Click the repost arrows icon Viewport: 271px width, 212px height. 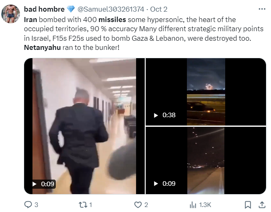[x=83, y=205]
